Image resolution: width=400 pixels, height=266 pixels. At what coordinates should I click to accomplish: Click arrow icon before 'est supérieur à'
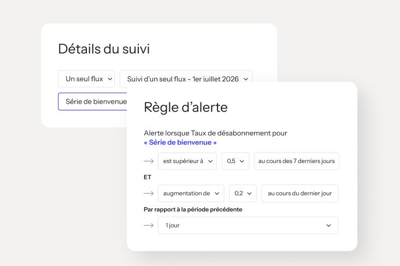tap(149, 161)
